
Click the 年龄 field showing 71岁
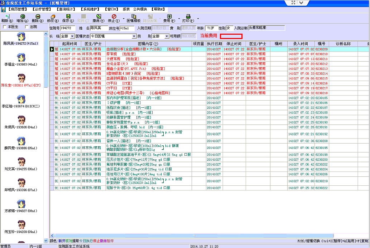pos(212,28)
